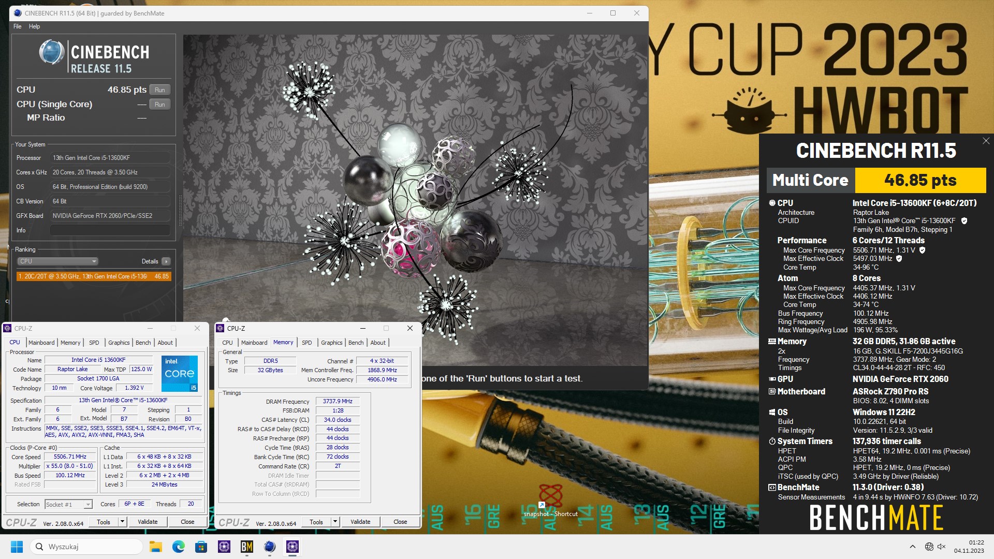Viewport: 994px width, 559px height.
Task: Click the Info input field in Your System
Action: pos(110,230)
